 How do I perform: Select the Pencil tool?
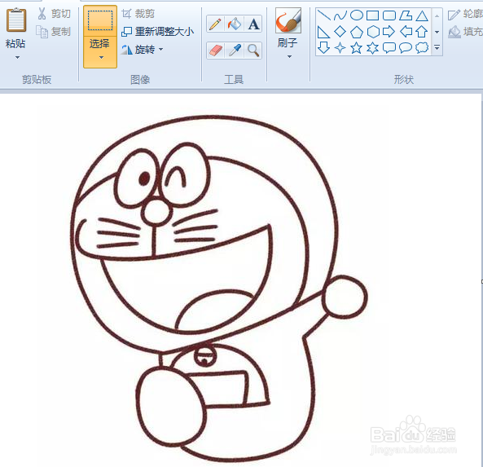click(x=216, y=24)
